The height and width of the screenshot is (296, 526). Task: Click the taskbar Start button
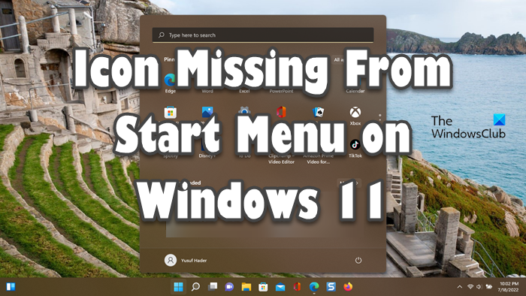pyautogui.click(x=179, y=287)
